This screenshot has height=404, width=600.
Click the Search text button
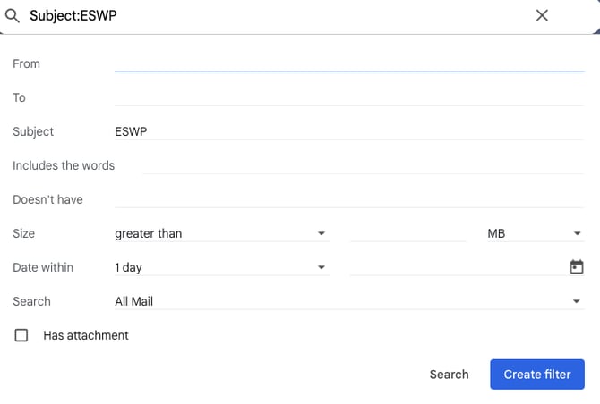pos(449,375)
